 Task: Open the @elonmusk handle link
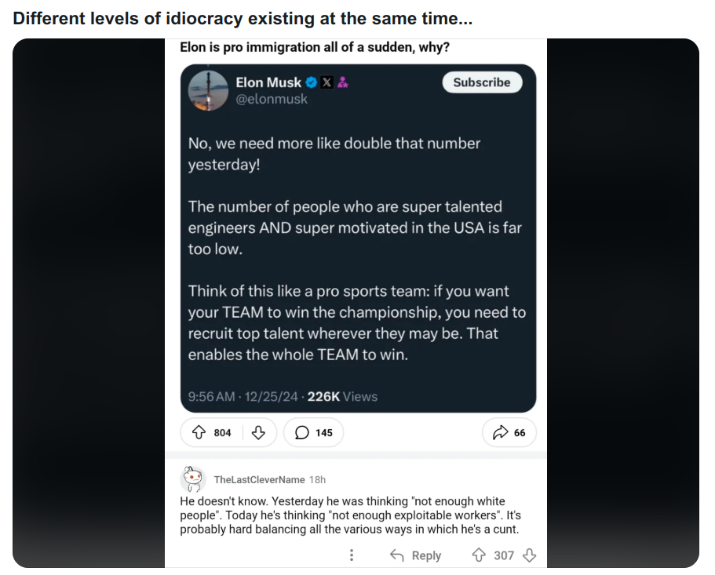(x=272, y=99)
